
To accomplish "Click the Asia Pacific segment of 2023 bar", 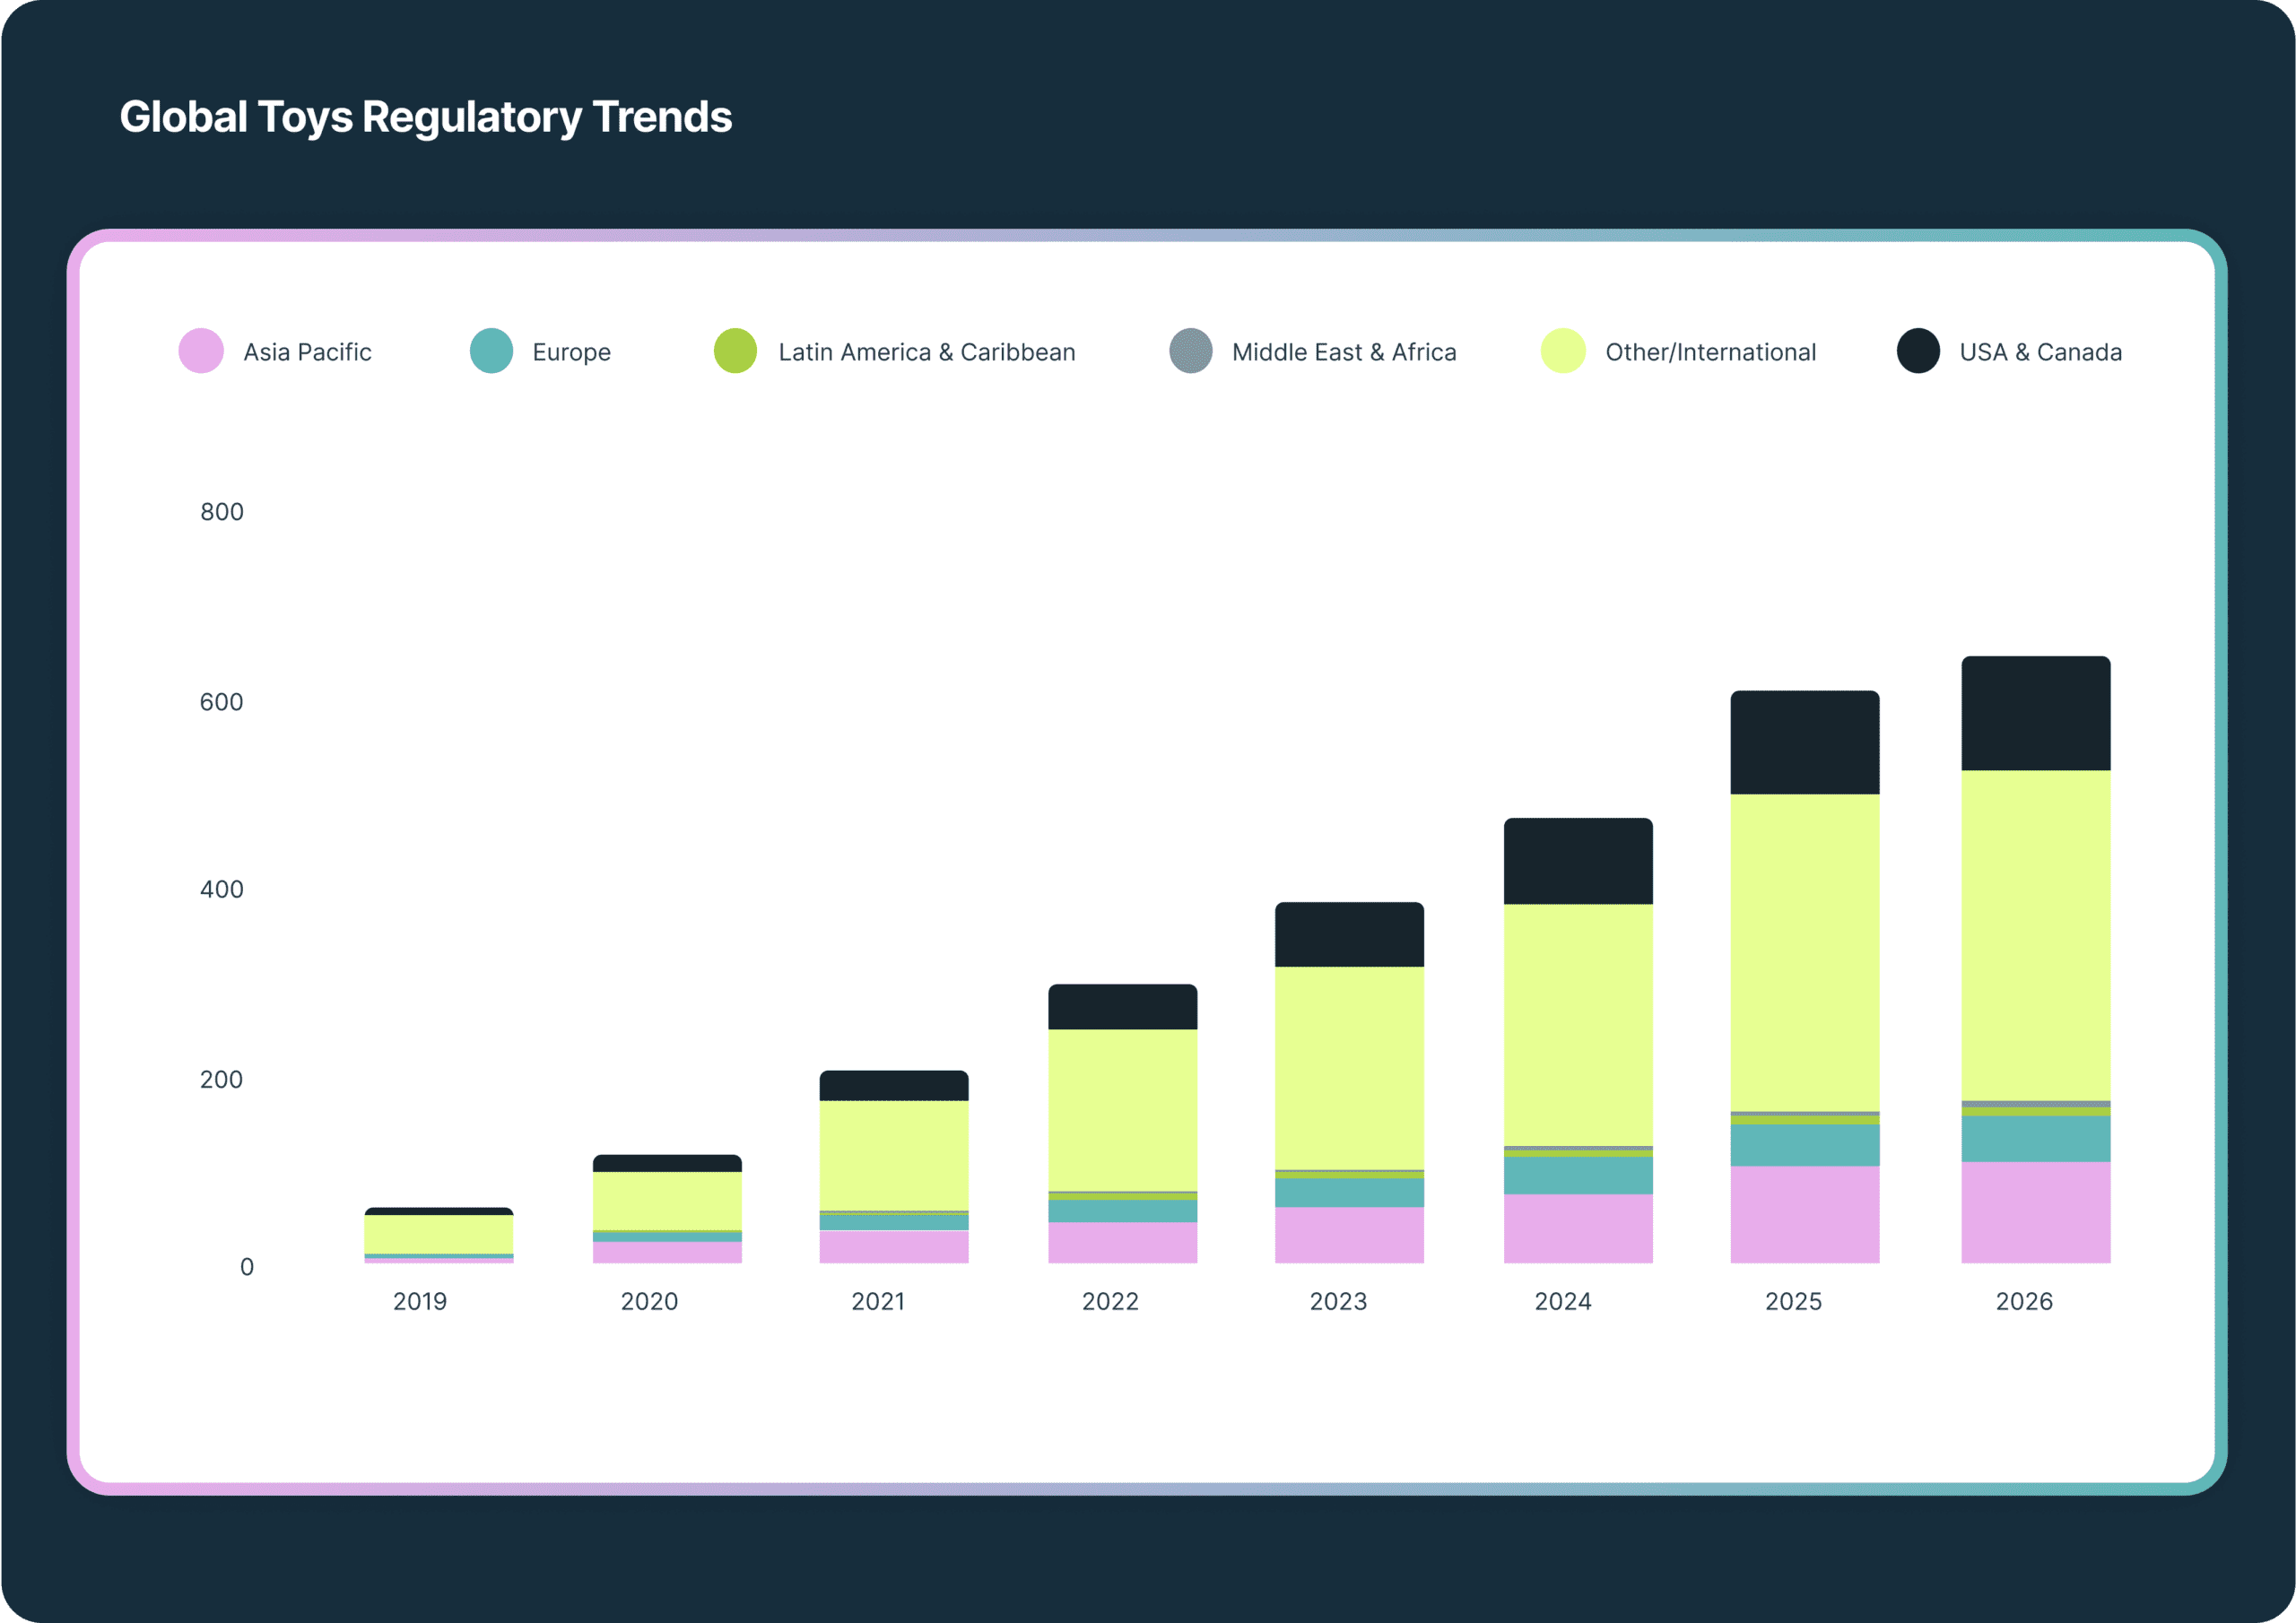I will [x=1349, y=1235].
